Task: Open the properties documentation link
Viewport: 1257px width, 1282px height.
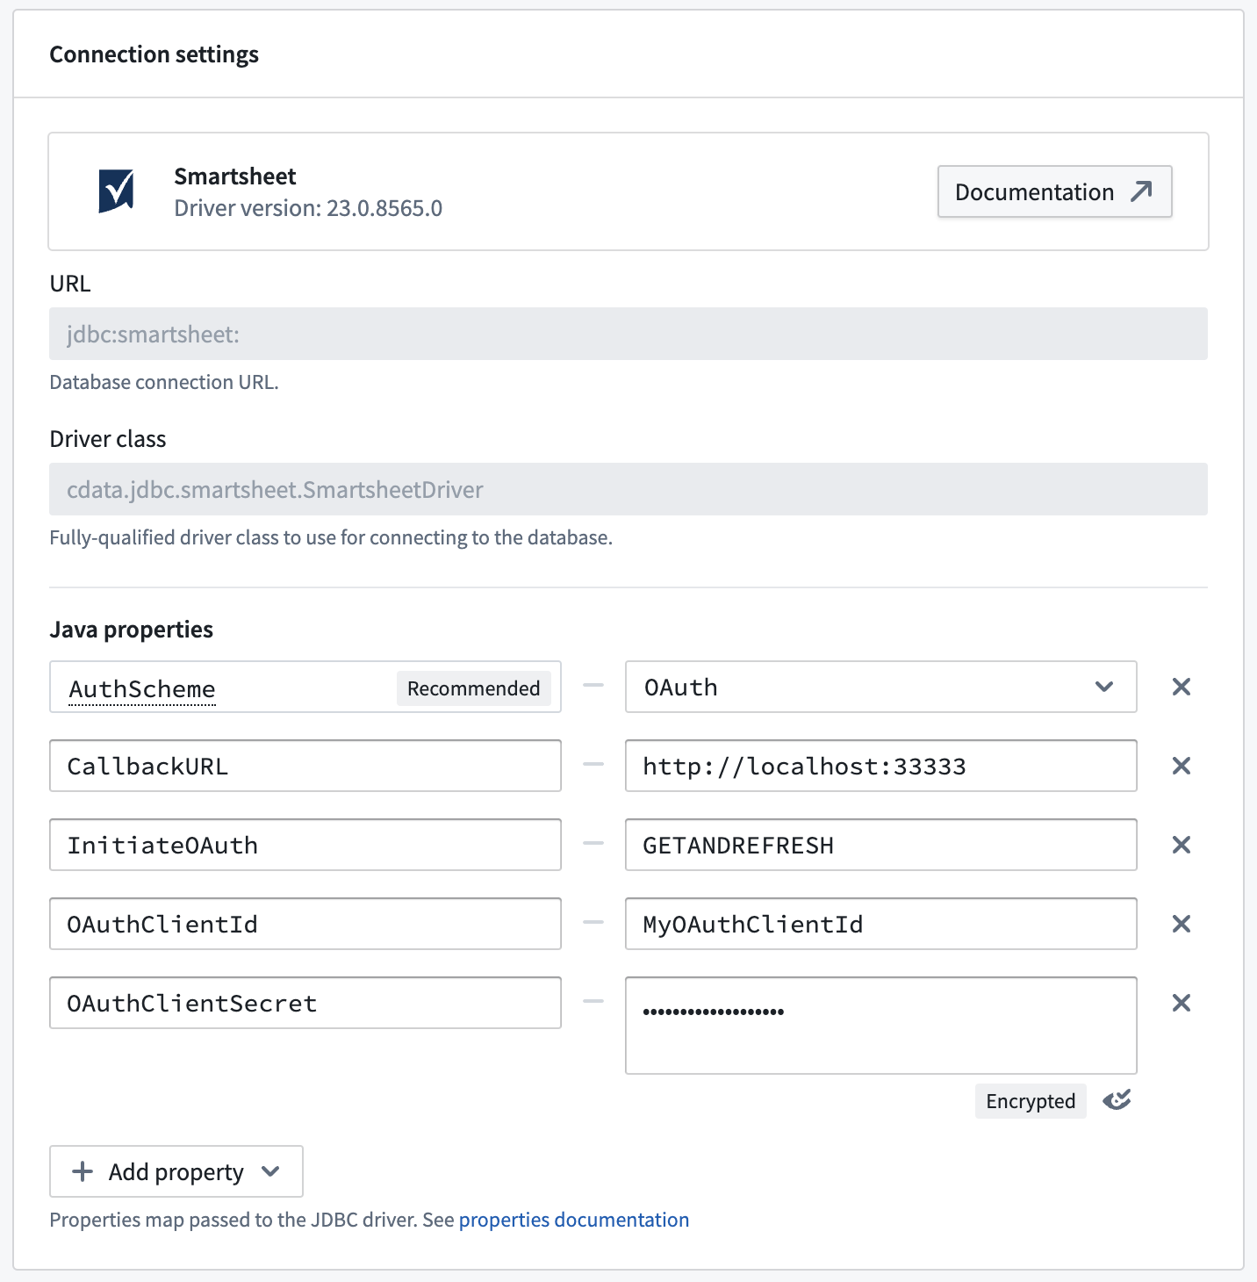Action: pos(574,1220)
